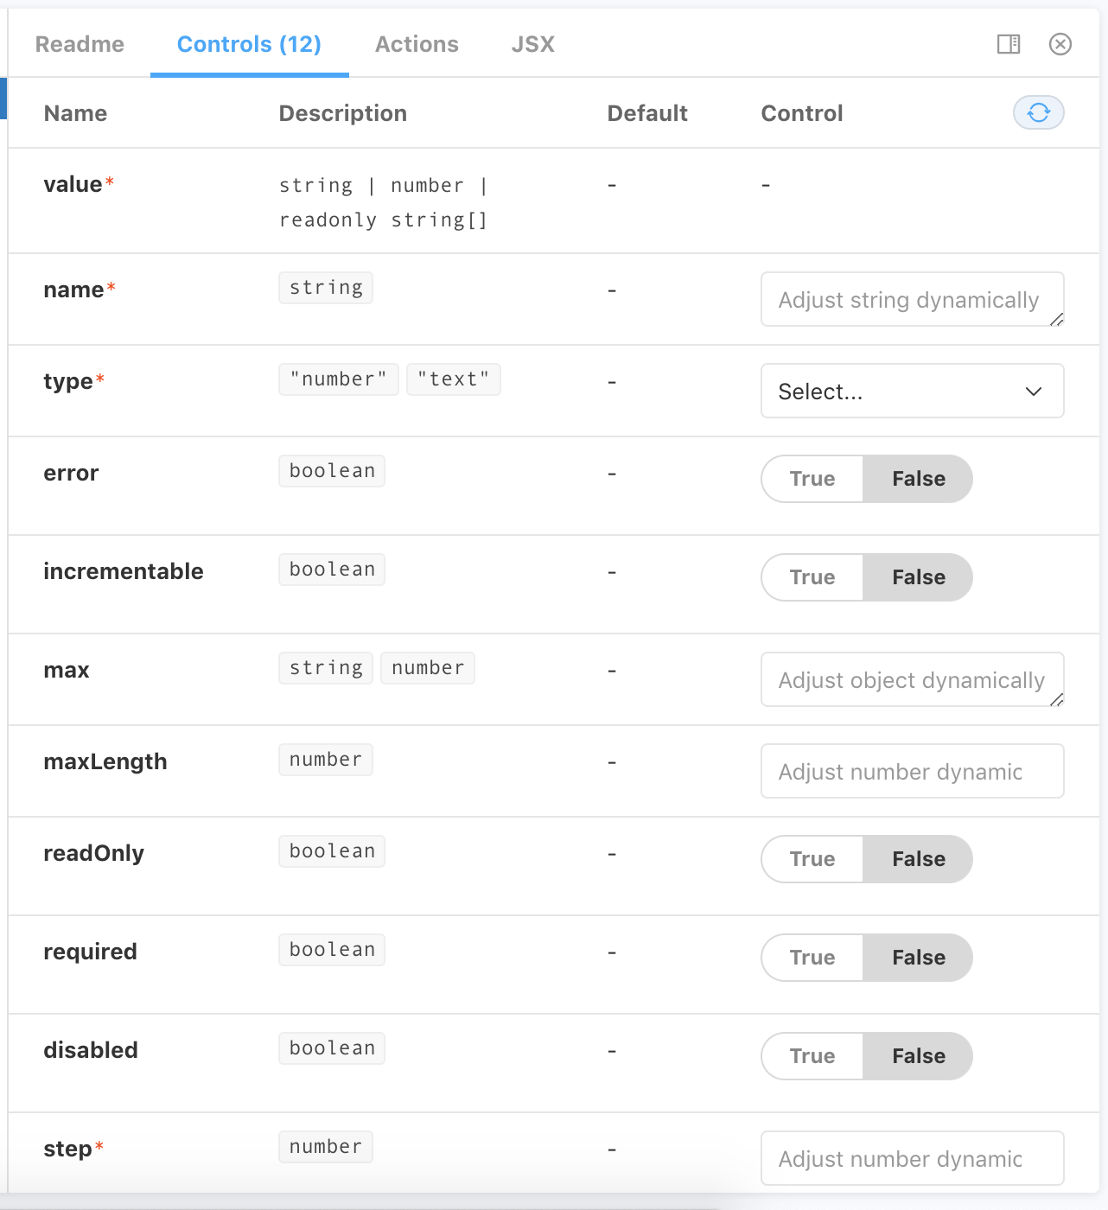Screen dimensions: 1108x1210
Task: Click the reset controls icon
Action: [1038, 112]
